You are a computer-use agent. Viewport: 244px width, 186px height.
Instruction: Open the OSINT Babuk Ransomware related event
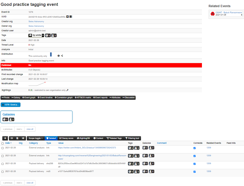pos(228,12)
